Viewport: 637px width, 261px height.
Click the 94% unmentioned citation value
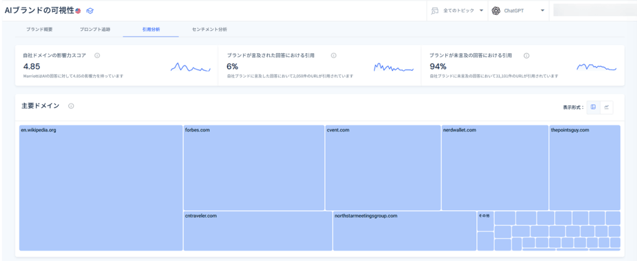pos(438,66)
